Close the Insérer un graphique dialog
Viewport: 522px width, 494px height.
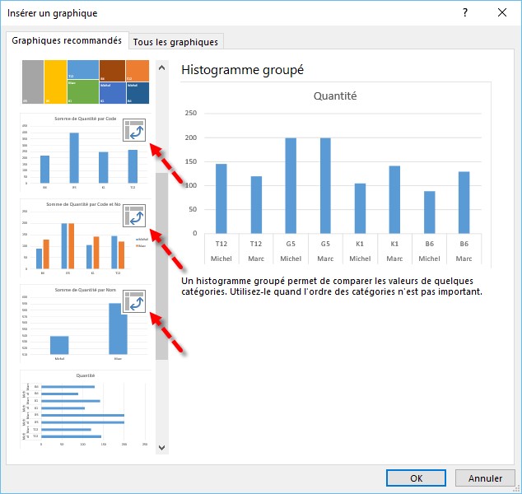coord(502,12)
